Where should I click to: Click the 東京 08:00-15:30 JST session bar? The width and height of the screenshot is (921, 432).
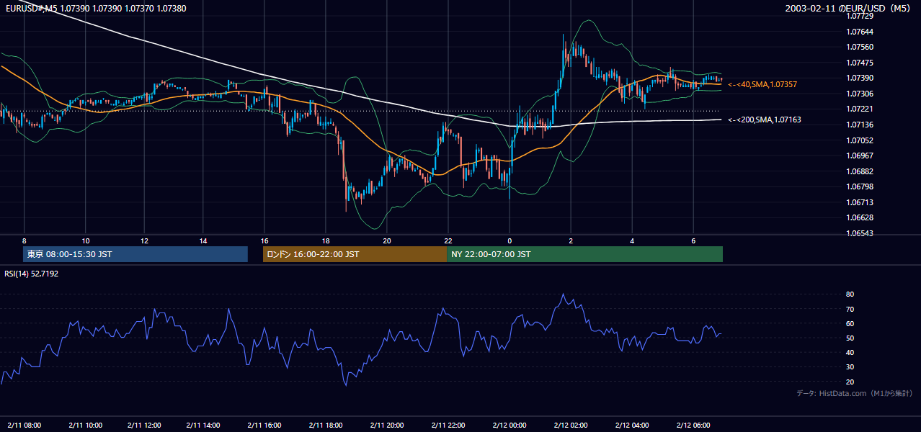coord(135,254)
